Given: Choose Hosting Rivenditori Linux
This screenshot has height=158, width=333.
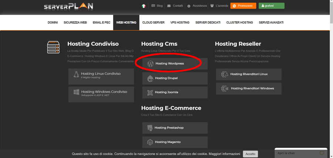Looking at the screenshot, I should [x=249, y=74].
